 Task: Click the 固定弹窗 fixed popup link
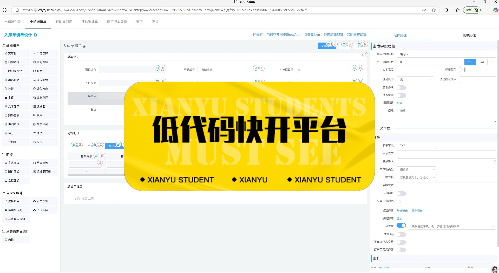417,211
